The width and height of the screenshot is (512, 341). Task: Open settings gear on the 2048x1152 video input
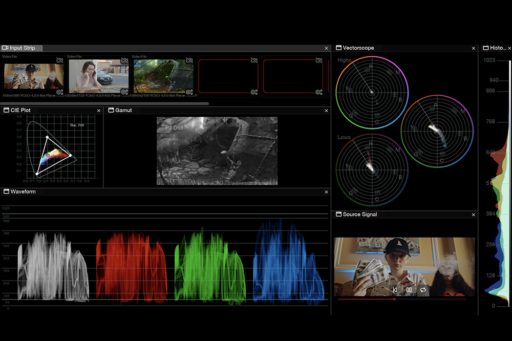coord(124,92)
